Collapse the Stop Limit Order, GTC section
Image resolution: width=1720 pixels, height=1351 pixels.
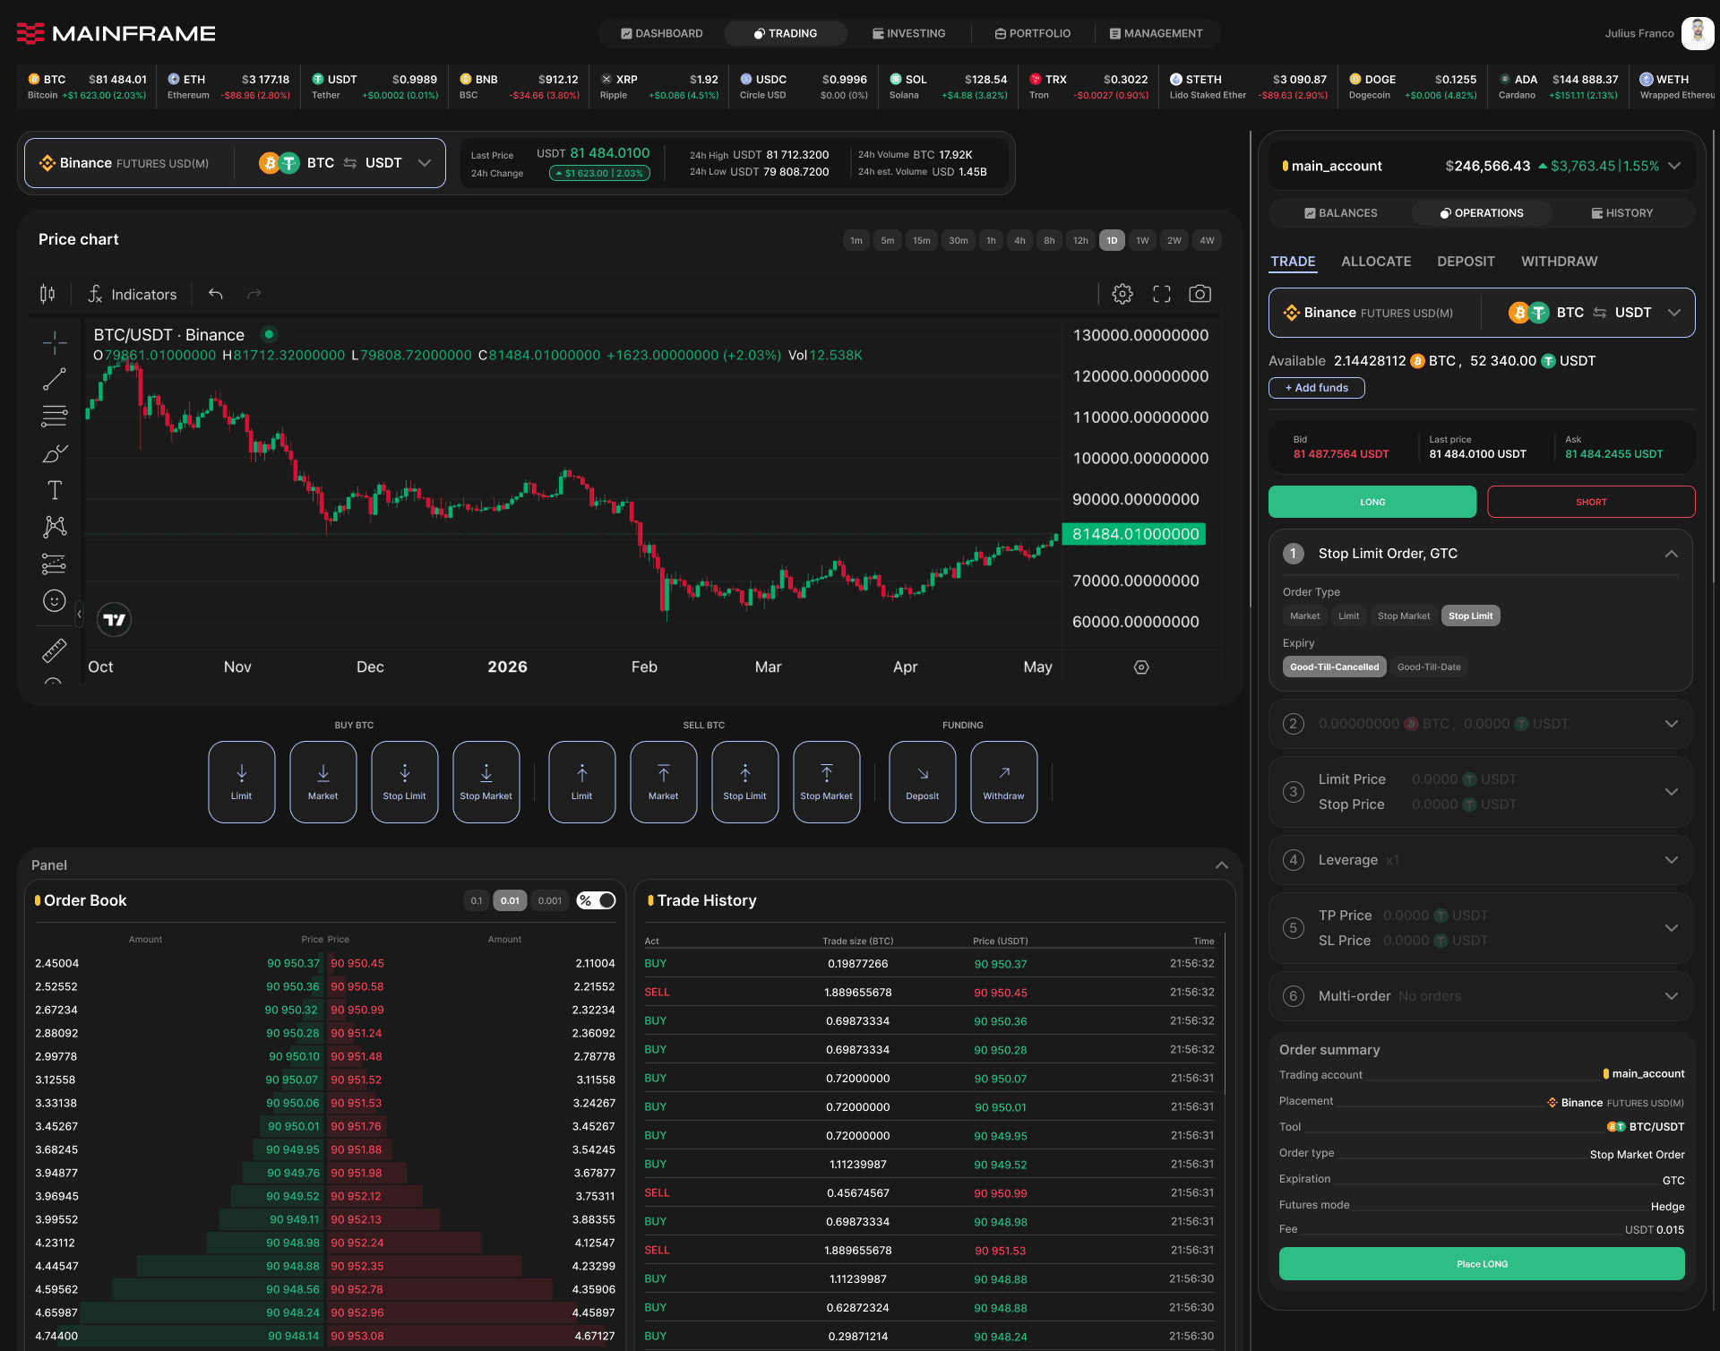(x=1672, y=554)
